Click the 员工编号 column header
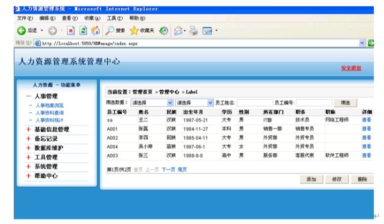 point(116,112)
